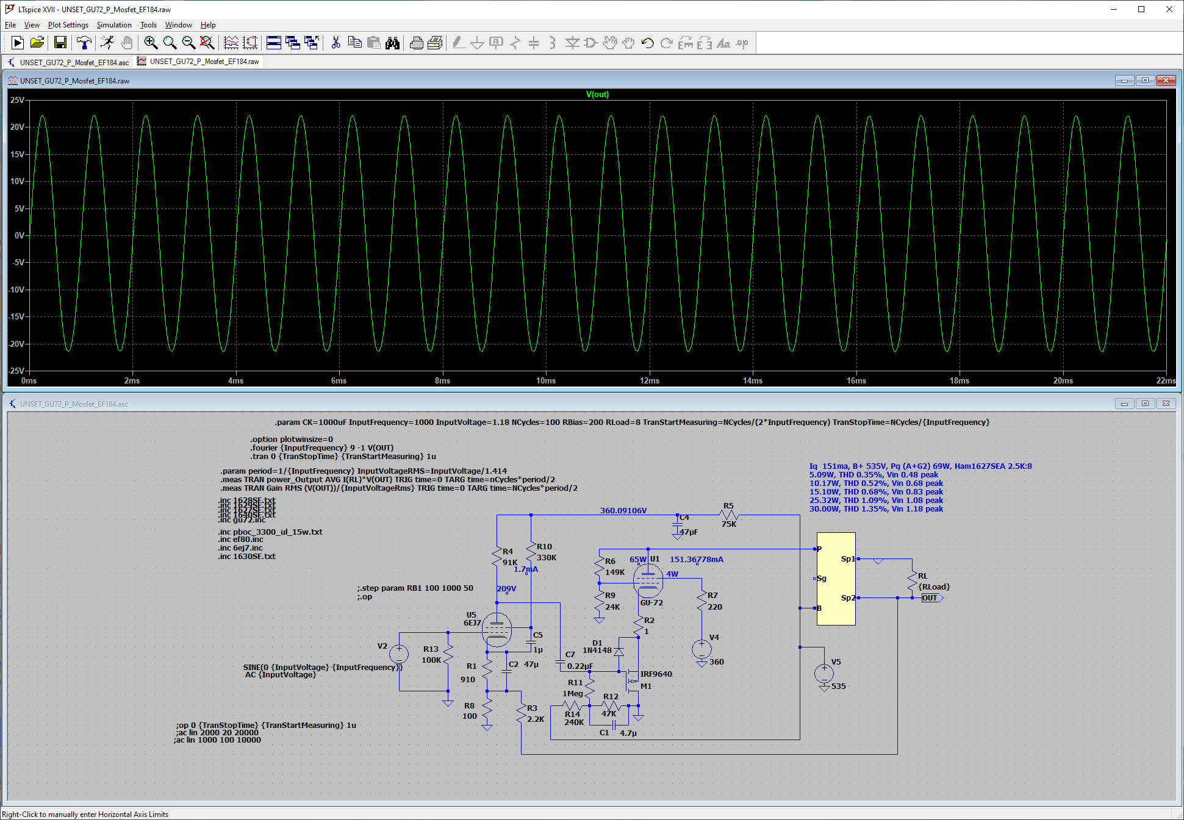Close all windows toolbar icon
This screenshot has width=1184, height=820.
[312, 43]
